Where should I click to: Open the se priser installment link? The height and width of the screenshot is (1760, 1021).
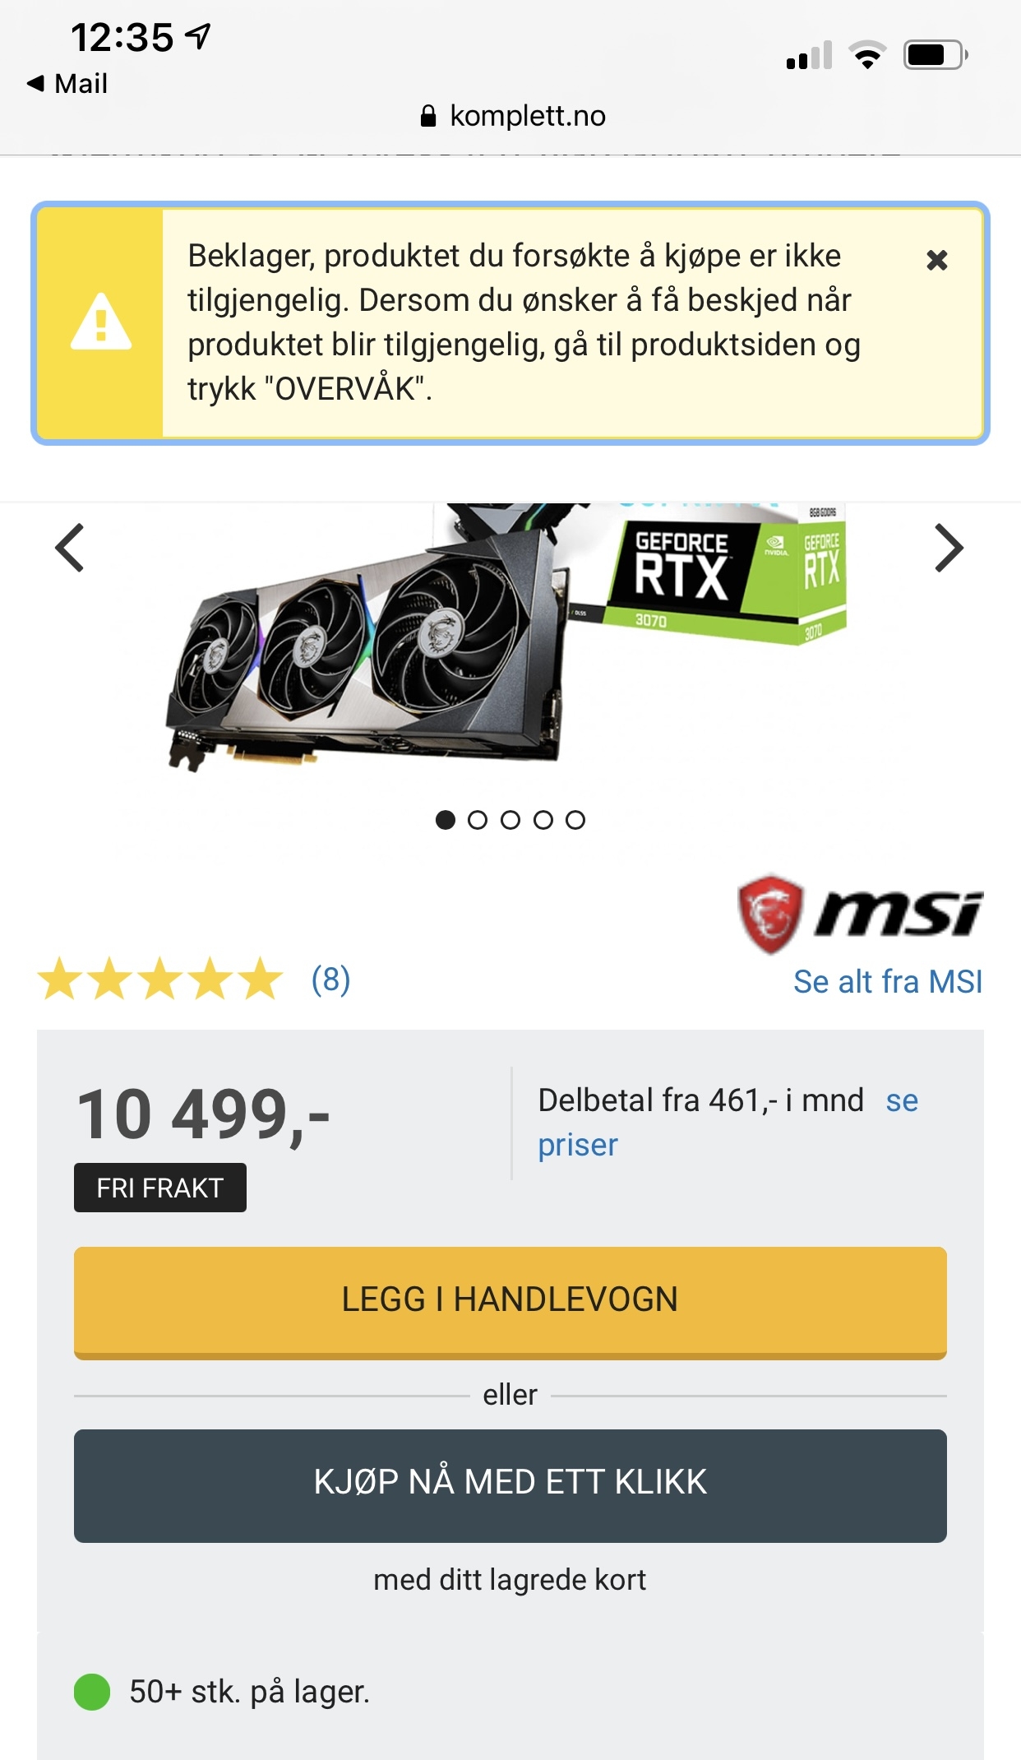728,1123
